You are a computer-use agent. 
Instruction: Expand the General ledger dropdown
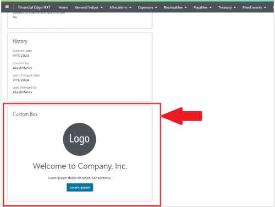click(89, 8)
